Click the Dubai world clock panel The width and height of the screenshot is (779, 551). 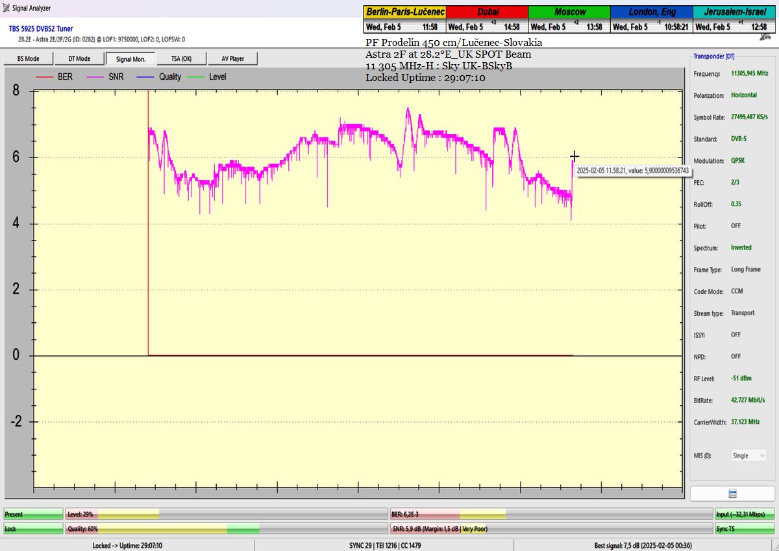point(487,19)
